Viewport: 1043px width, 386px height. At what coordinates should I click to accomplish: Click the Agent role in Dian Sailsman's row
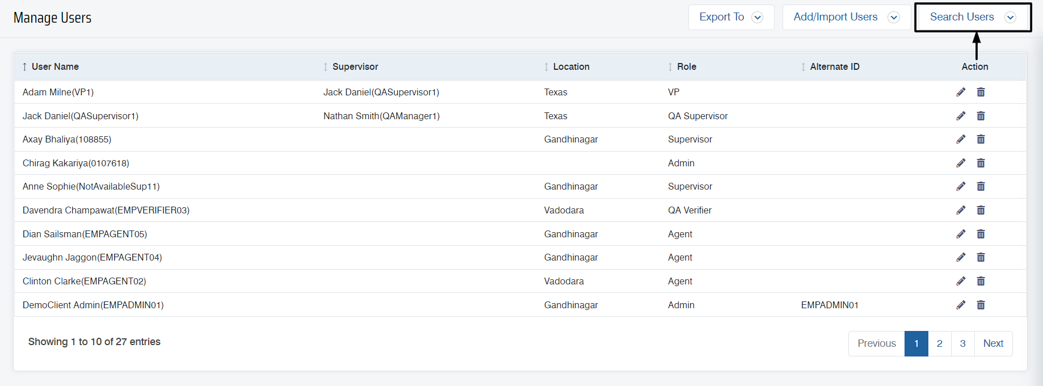coord(680,234)
